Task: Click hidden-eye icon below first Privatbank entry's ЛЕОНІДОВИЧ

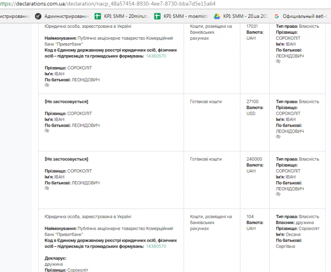Action: coord(47,85)
